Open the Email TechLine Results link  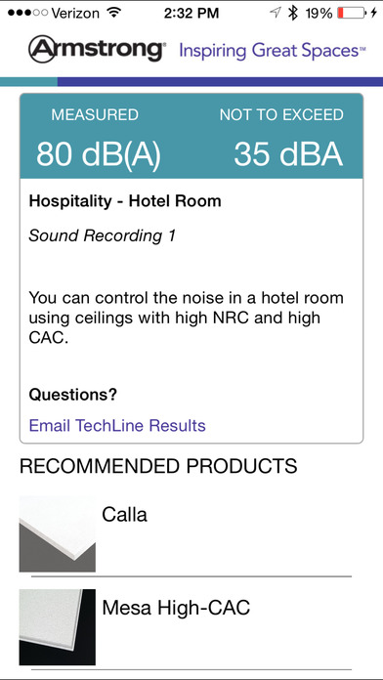click(117, 425)
